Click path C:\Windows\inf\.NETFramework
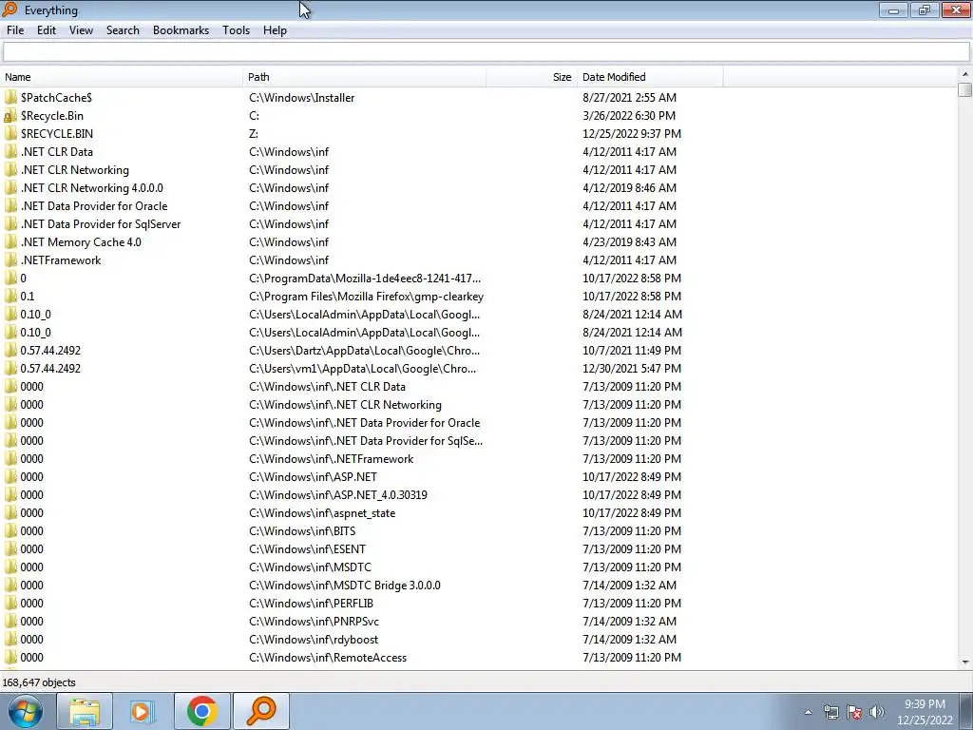This screenshot has height=730, width=973. coord(331,459)
